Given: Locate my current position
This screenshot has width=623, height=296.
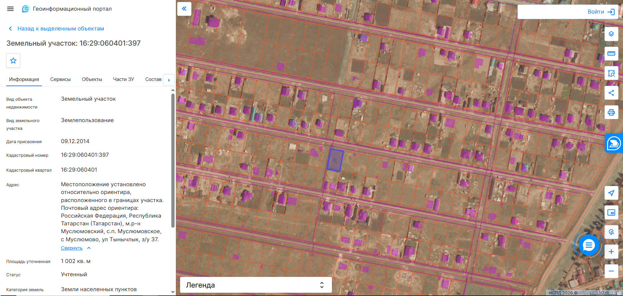Looking at the screenshot, I should [x=611, y=193].
